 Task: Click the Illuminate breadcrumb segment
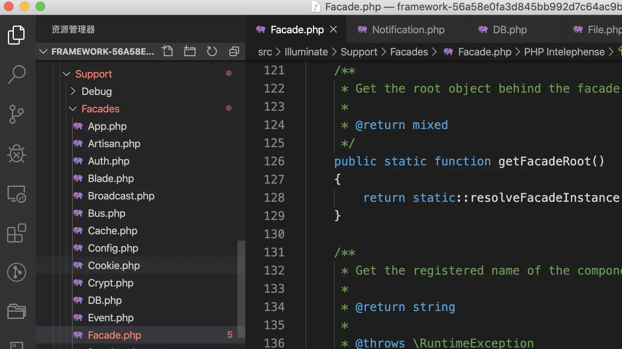click(306, 52)
